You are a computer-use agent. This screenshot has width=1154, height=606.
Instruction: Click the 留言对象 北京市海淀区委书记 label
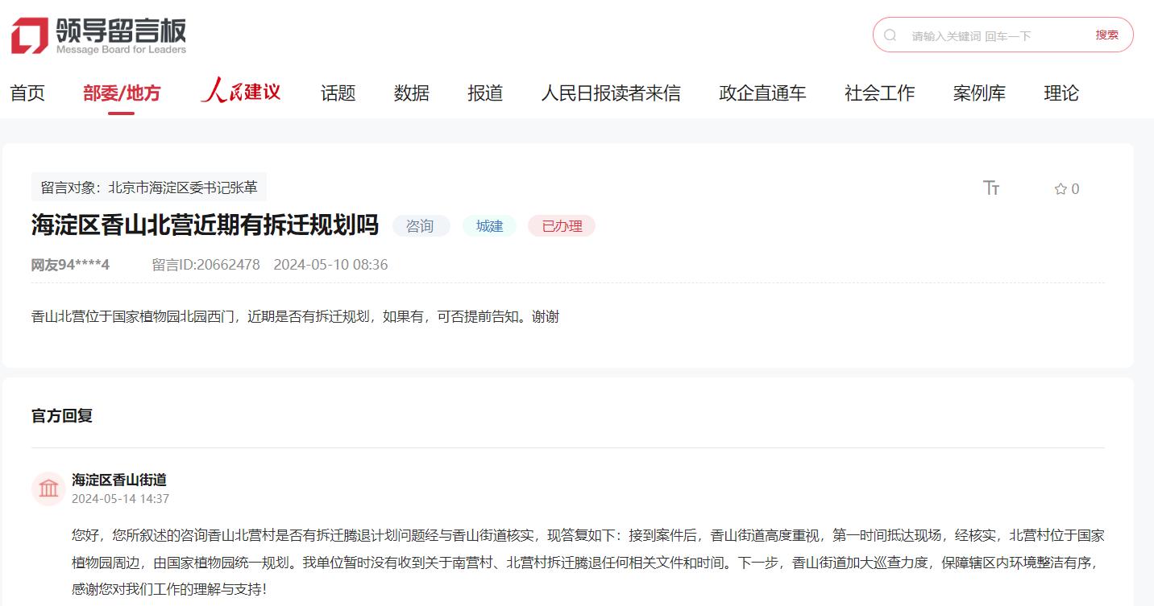(149, 188)
